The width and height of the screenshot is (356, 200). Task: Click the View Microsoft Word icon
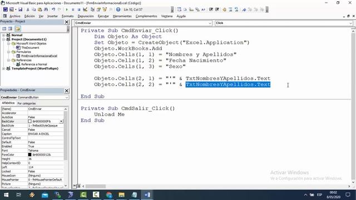tap(6, 9)
